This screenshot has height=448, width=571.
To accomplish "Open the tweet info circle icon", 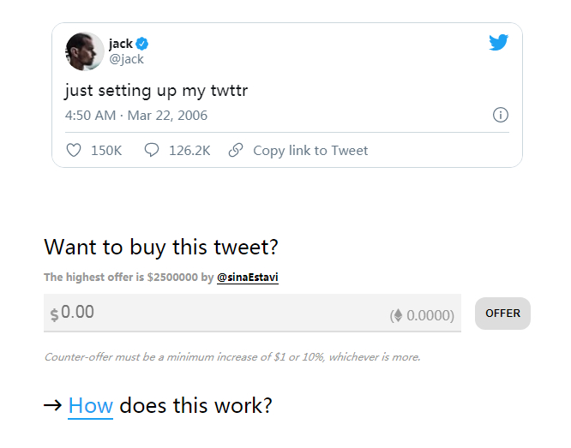I will 501,115.
